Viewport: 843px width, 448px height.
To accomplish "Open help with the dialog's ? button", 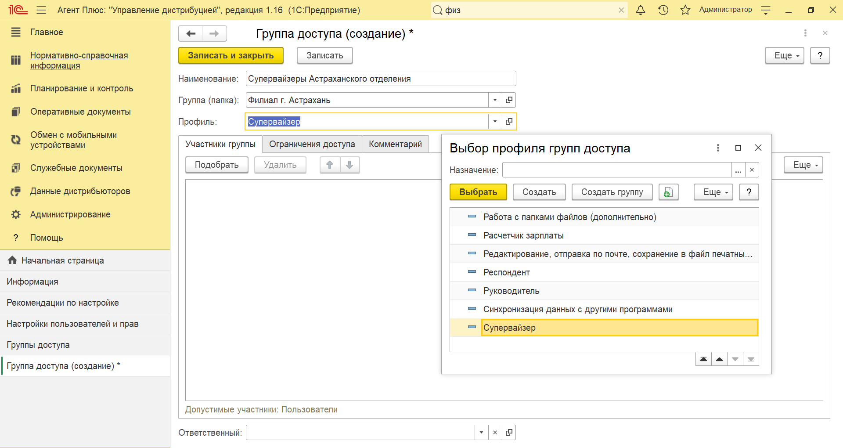I will tap(749, 192).
